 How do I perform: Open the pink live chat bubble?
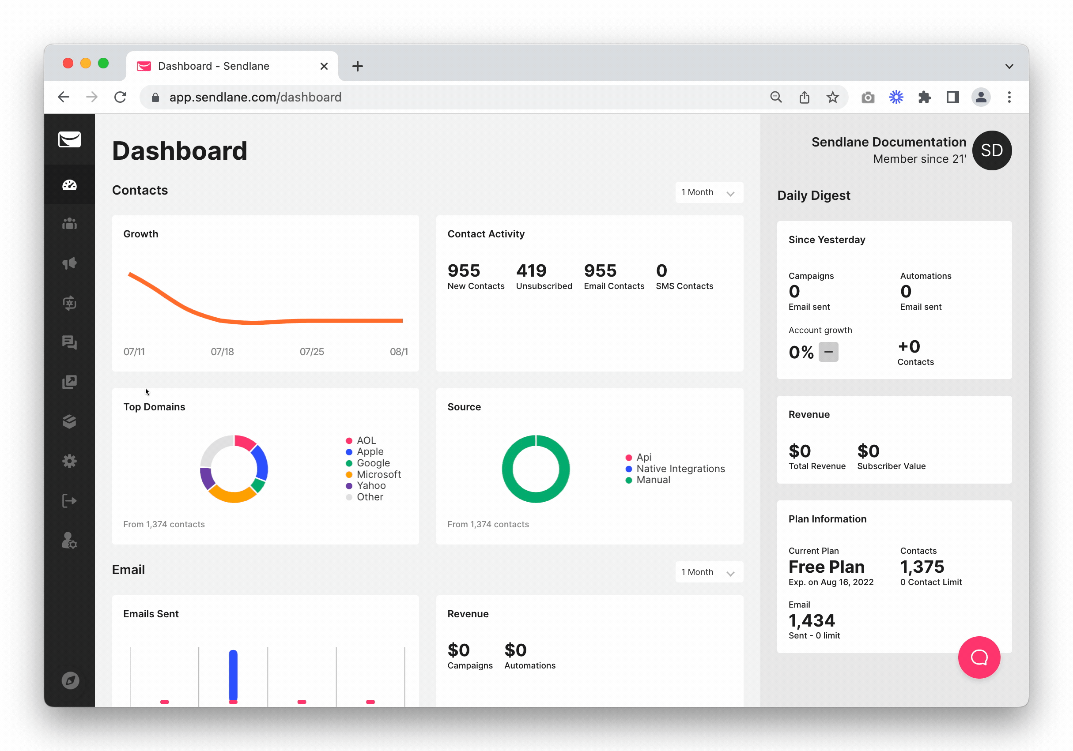pos(979,657)
